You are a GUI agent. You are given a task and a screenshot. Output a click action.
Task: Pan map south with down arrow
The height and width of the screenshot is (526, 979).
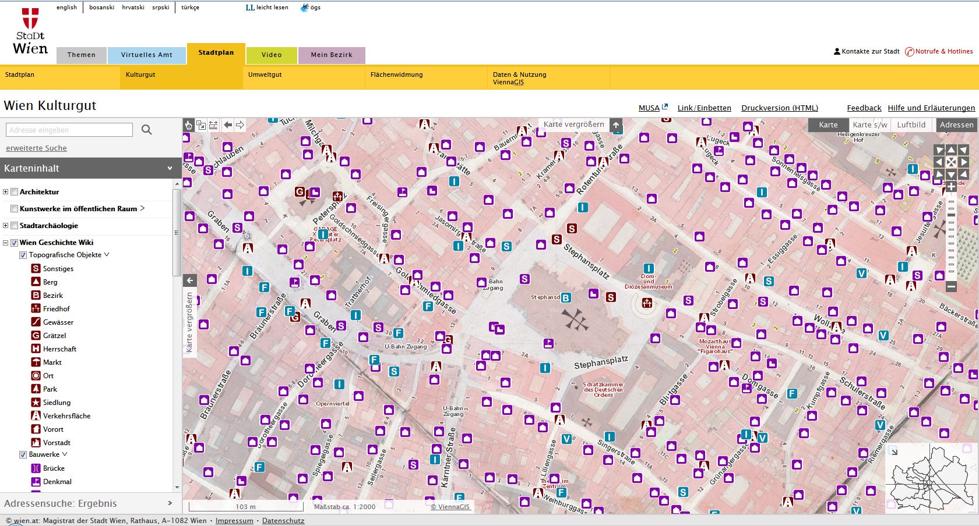(951, 174)
